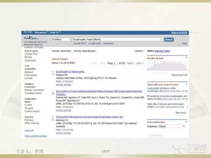Collapse Titles with your search terms panel
Viewport: 211px width, 158px height.
pyautogui.click(x=186, y=84)
